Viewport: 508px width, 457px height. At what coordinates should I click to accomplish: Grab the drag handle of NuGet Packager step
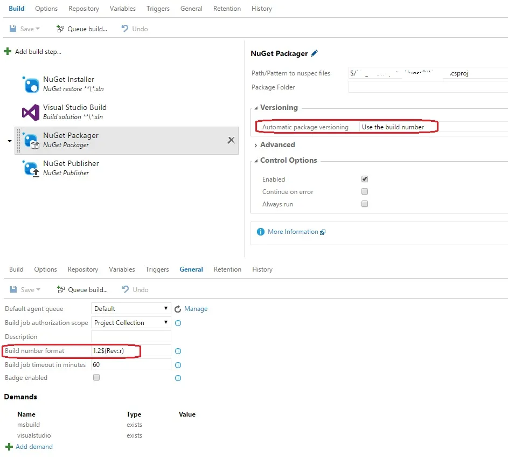[x=18, y=141]
